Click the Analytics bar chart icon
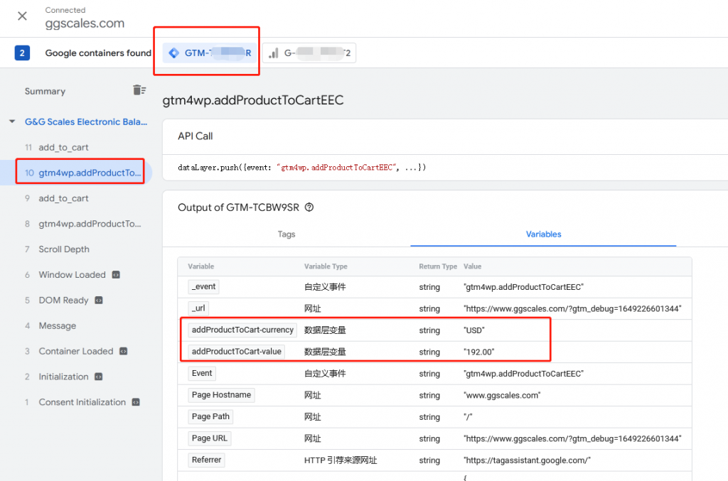728x481 pixels. click(x=274, y=53)
